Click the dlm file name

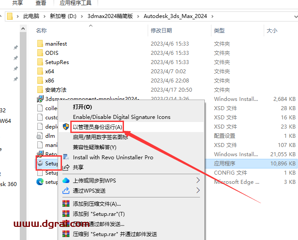pos(50,136)
